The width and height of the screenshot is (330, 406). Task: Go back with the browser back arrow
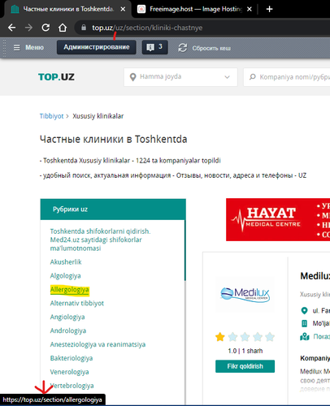[x=11, y=28]
